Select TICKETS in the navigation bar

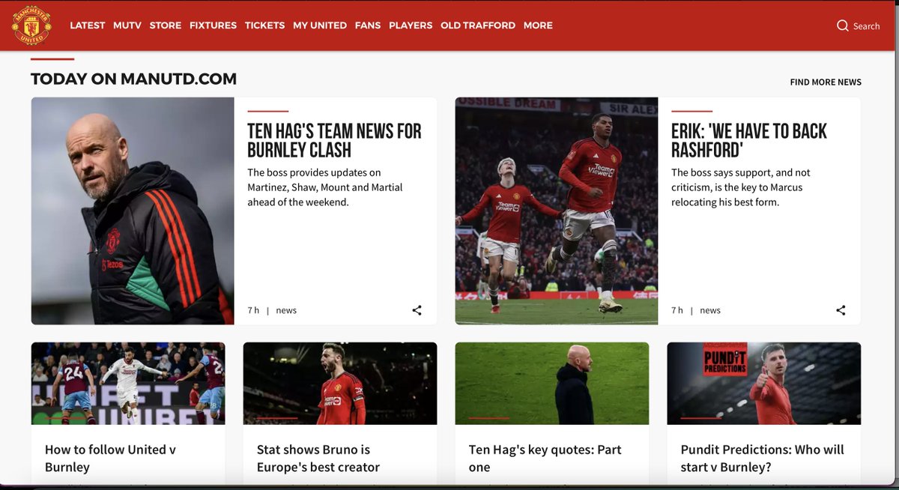pyautogui.click(x=264, y=25)
